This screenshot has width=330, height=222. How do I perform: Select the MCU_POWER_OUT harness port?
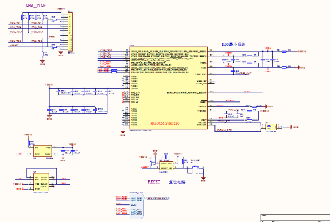(157, 198)
